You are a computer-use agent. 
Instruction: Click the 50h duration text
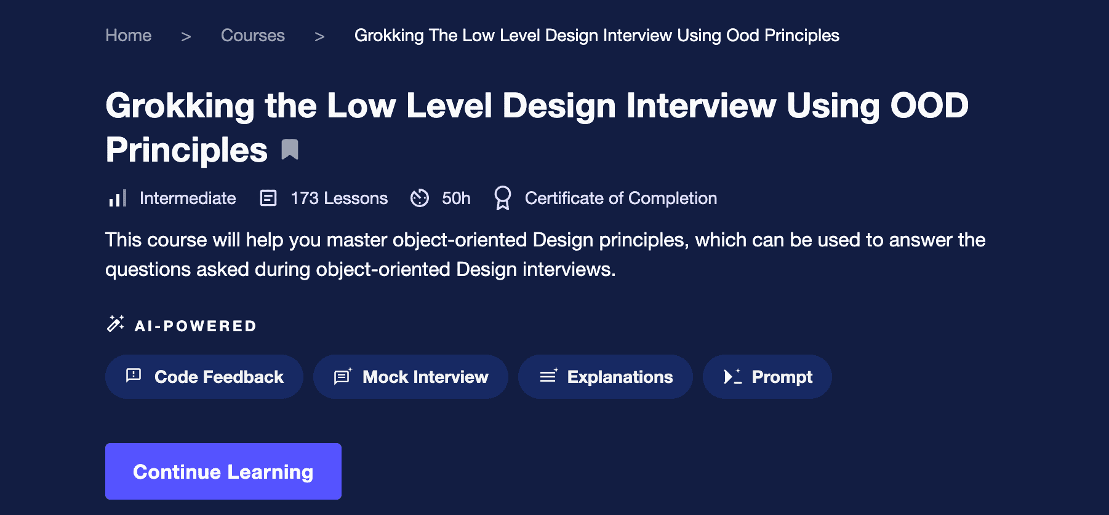[x=455, y=198]
